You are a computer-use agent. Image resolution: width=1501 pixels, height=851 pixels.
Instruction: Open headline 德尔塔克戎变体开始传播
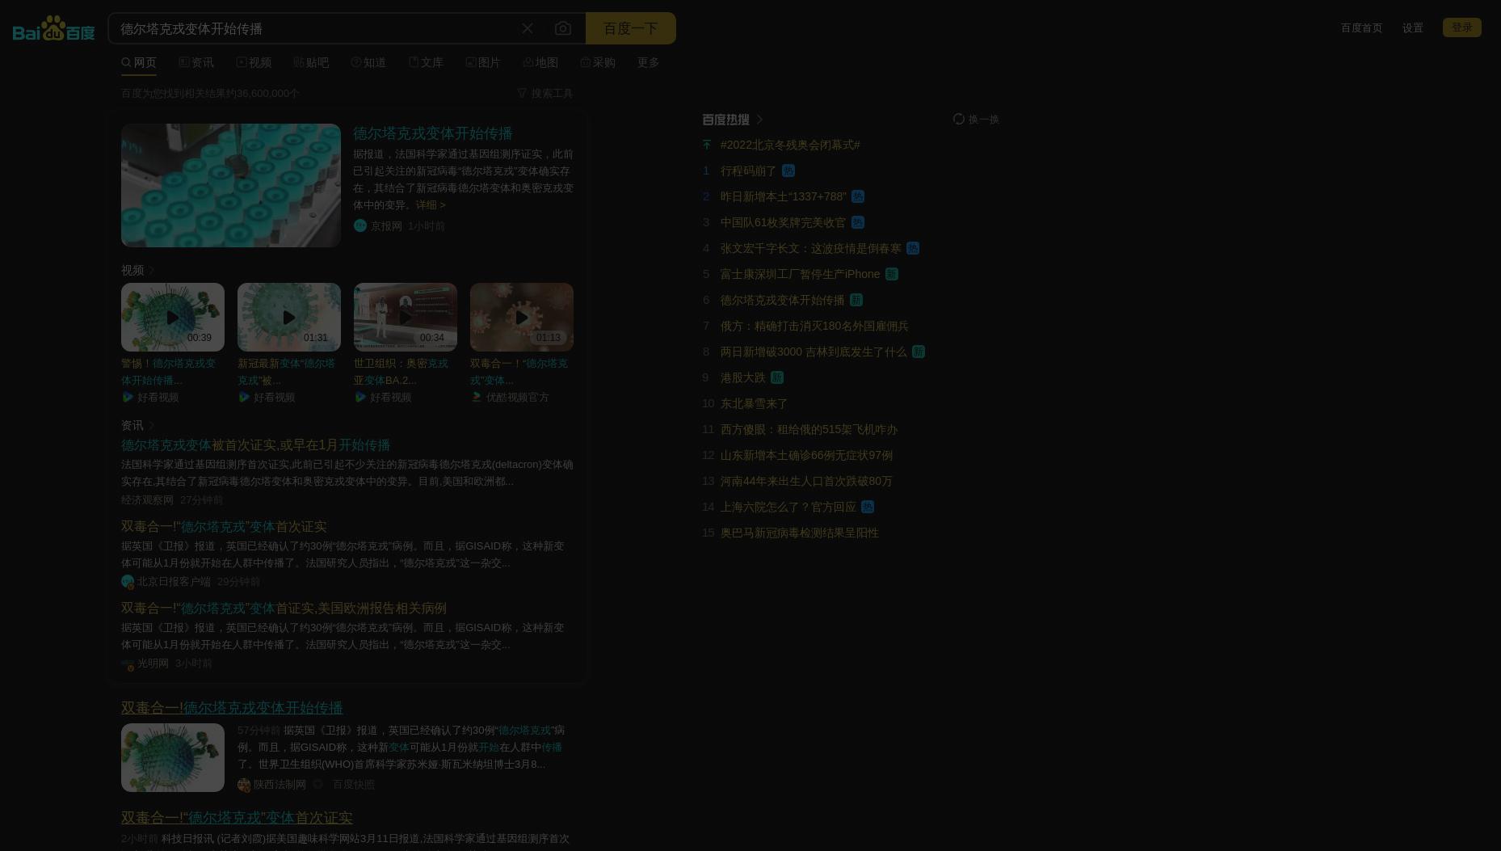pos(433,133)
